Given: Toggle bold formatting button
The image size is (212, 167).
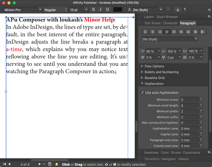Looking at the screenshot, I should (93, 10).
